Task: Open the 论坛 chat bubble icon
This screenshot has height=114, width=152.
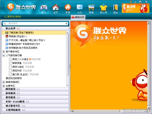Action: click(x=80, y=9)
